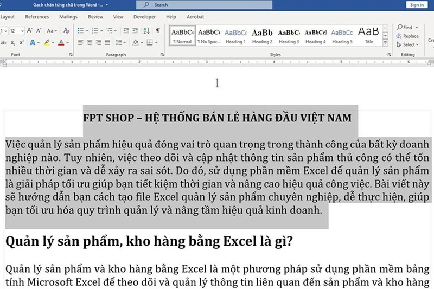The image size is (434, 289).
Task: Expand bullet library dropdown arrow
Action: 87,31
